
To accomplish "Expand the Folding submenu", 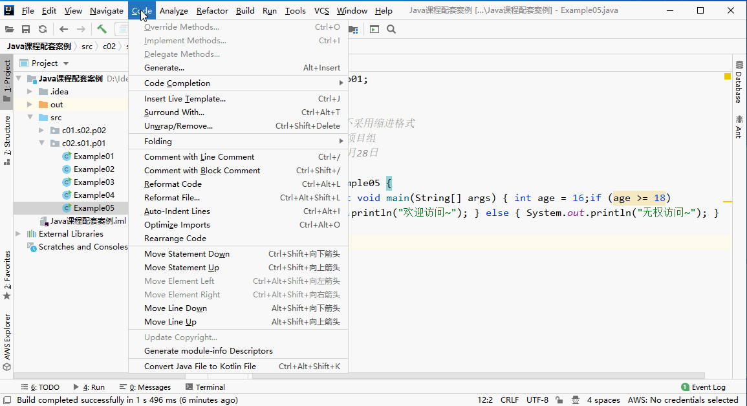I will tap(238, 142).
